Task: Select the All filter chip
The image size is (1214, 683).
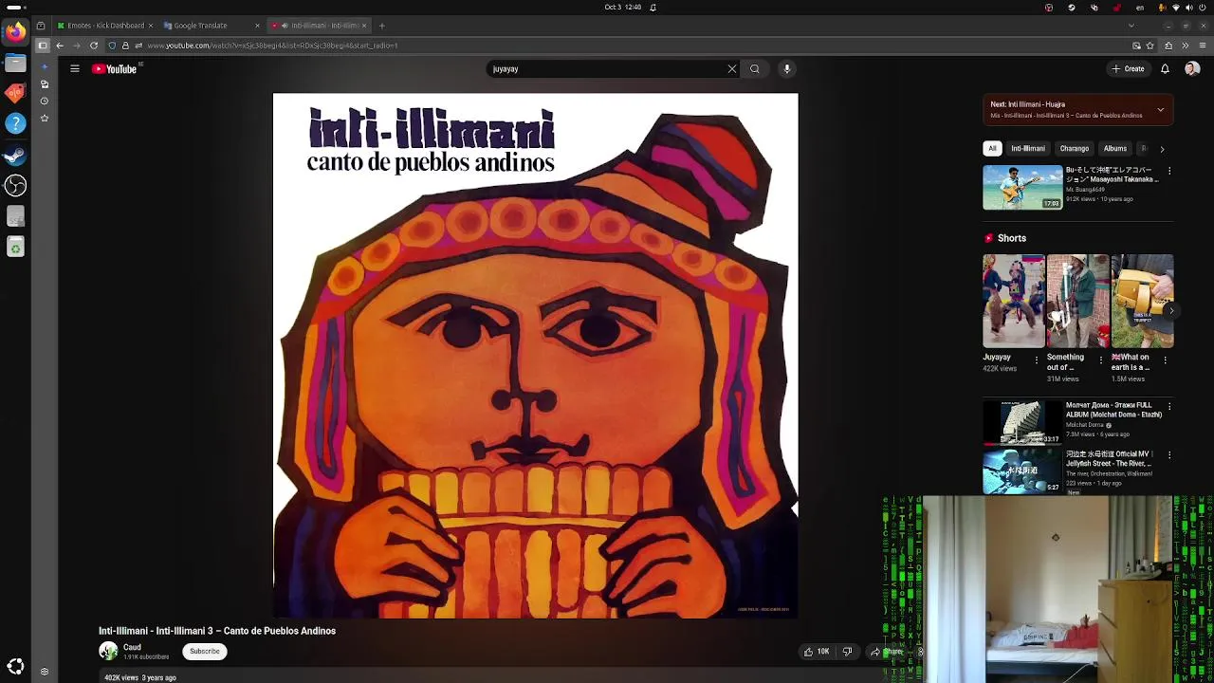Action: click(992, 148)
